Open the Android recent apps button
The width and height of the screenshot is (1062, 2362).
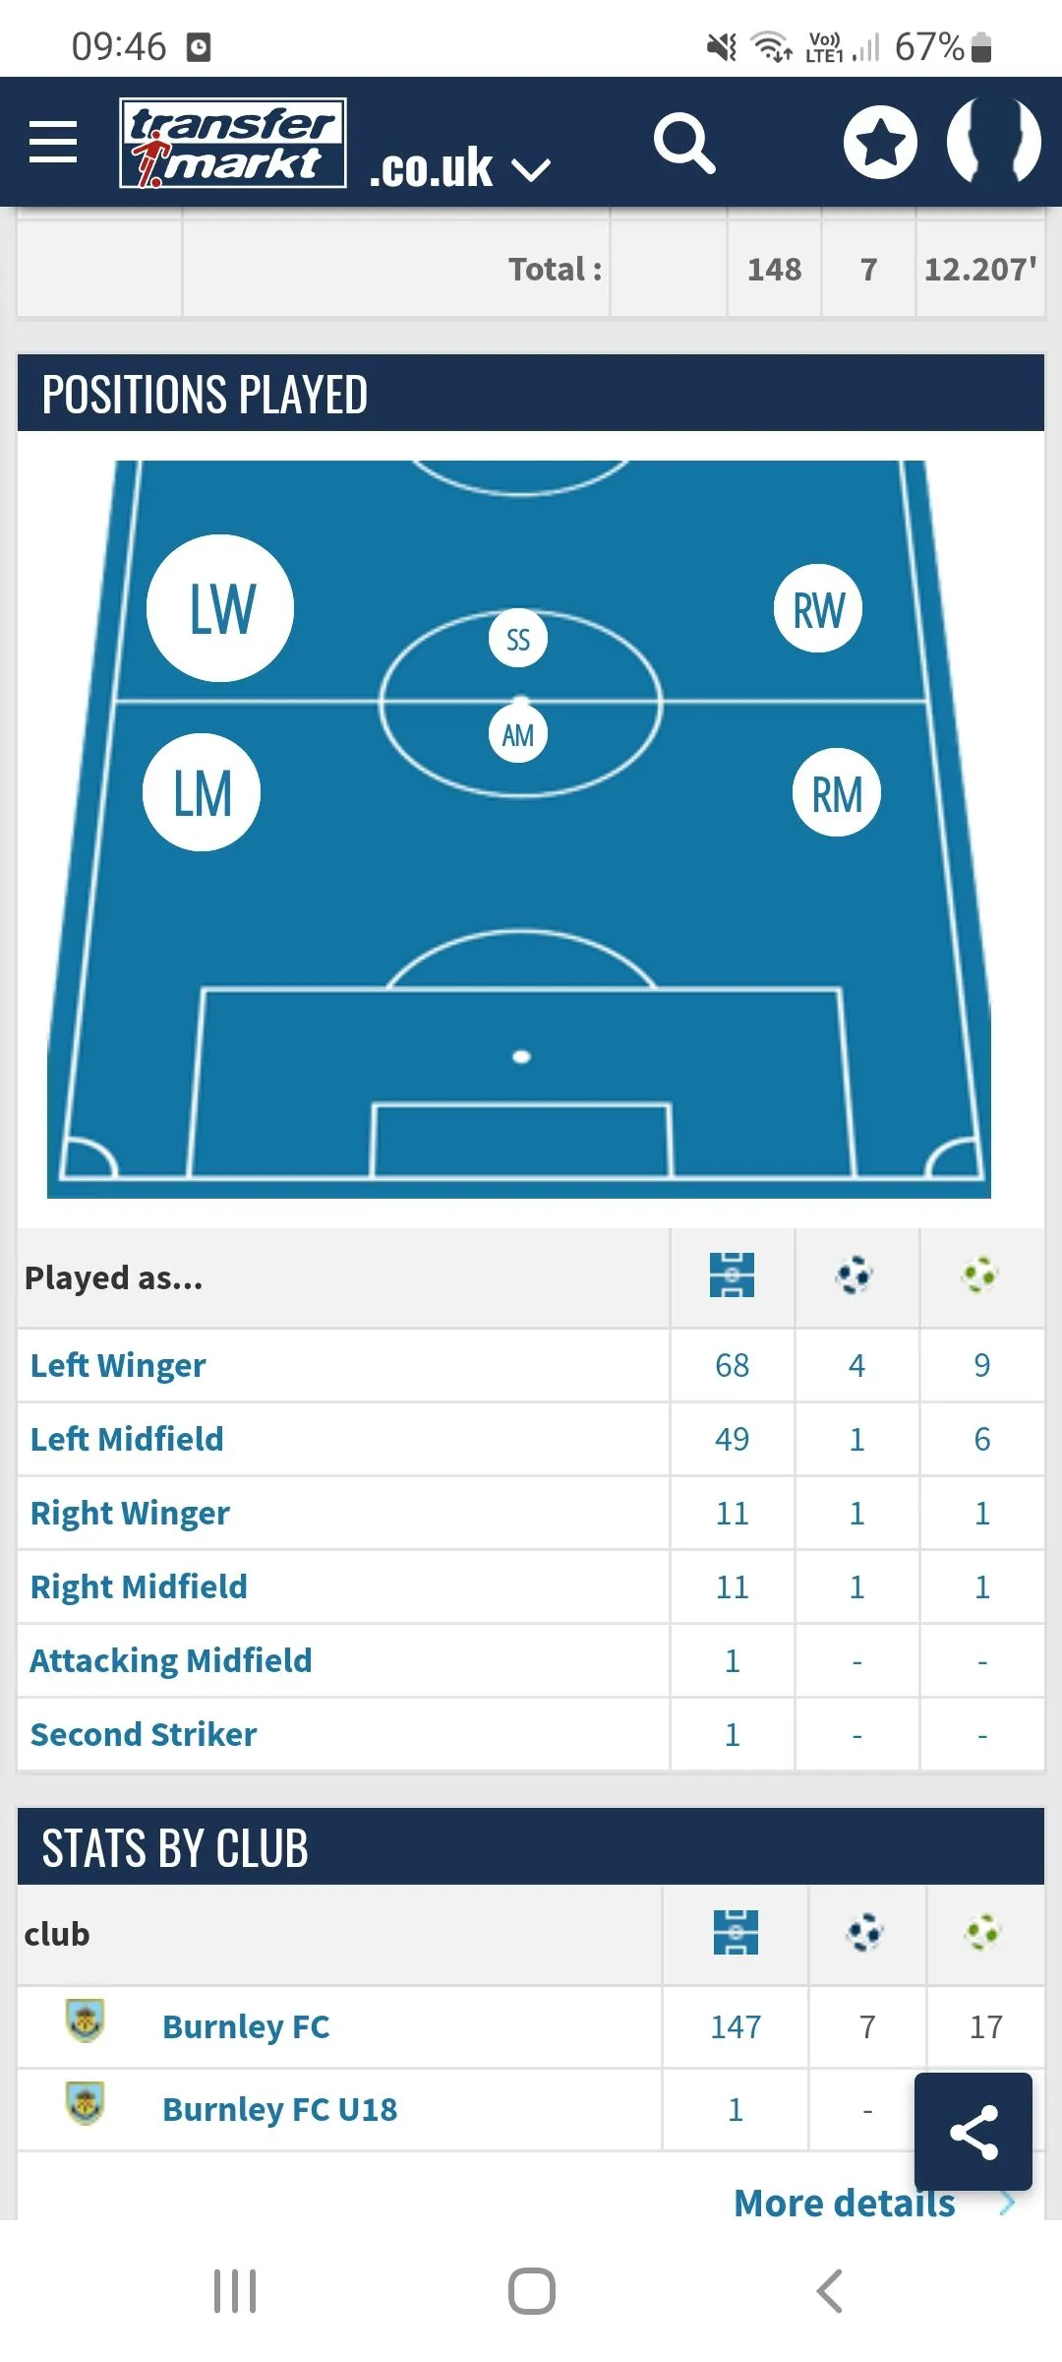pyautogui.click(x=235, y=2291)
